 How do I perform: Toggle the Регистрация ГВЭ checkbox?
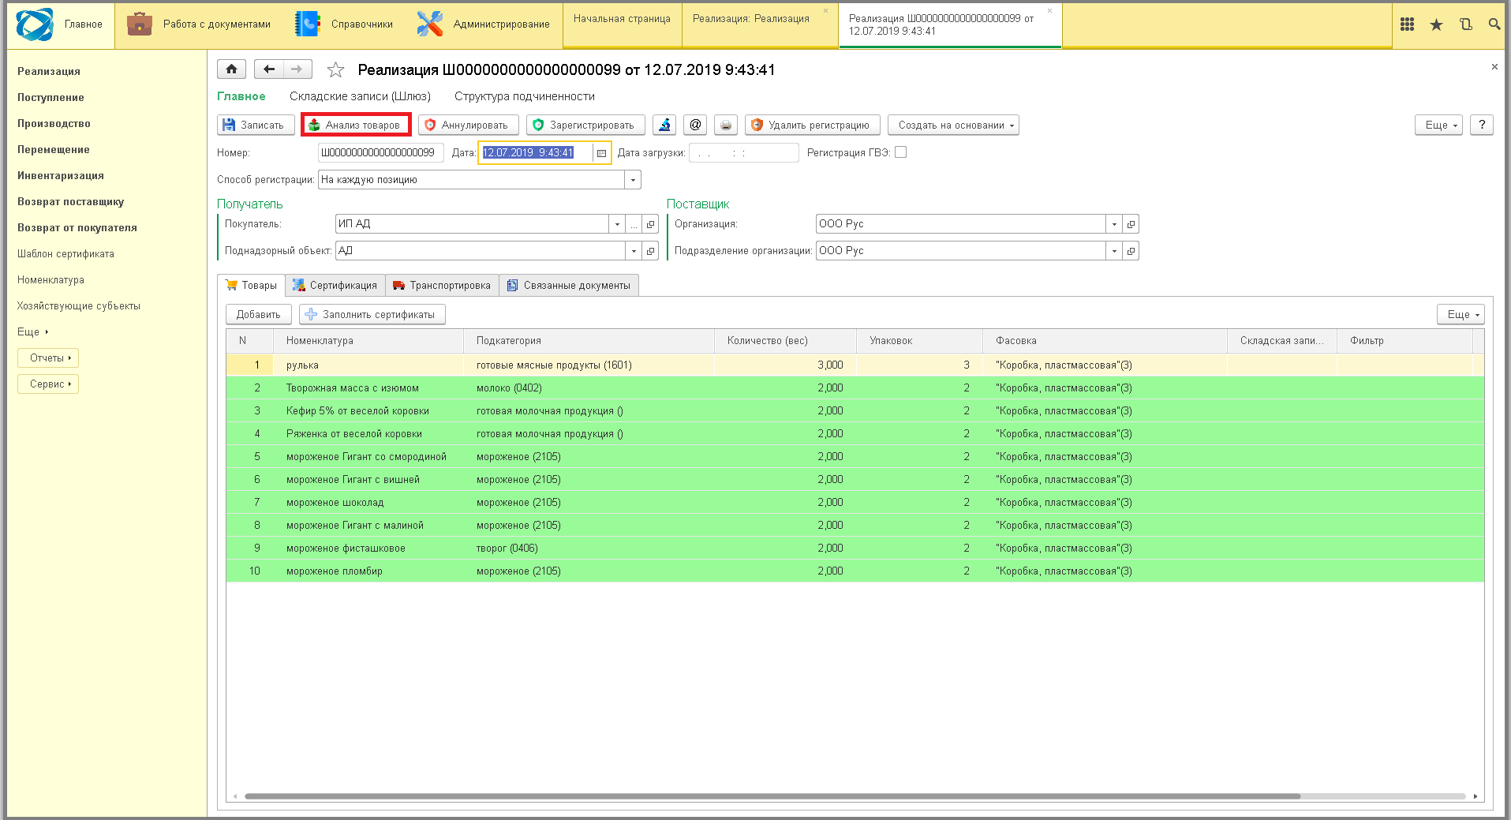[x=900, y=152]
